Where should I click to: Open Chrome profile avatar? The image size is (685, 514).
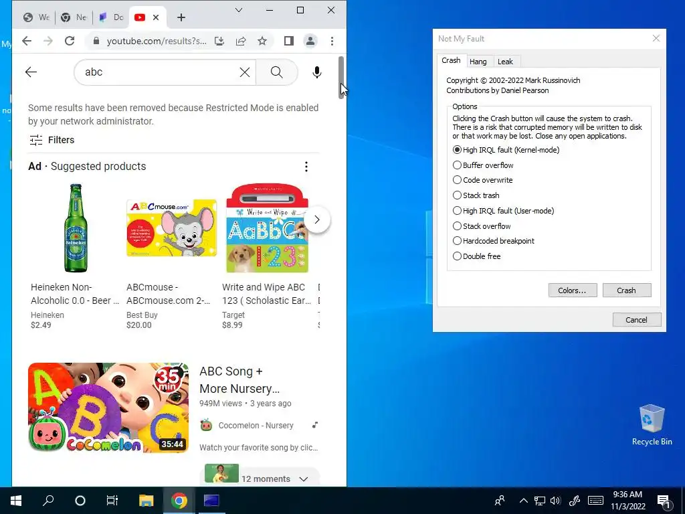pos(310,41)
